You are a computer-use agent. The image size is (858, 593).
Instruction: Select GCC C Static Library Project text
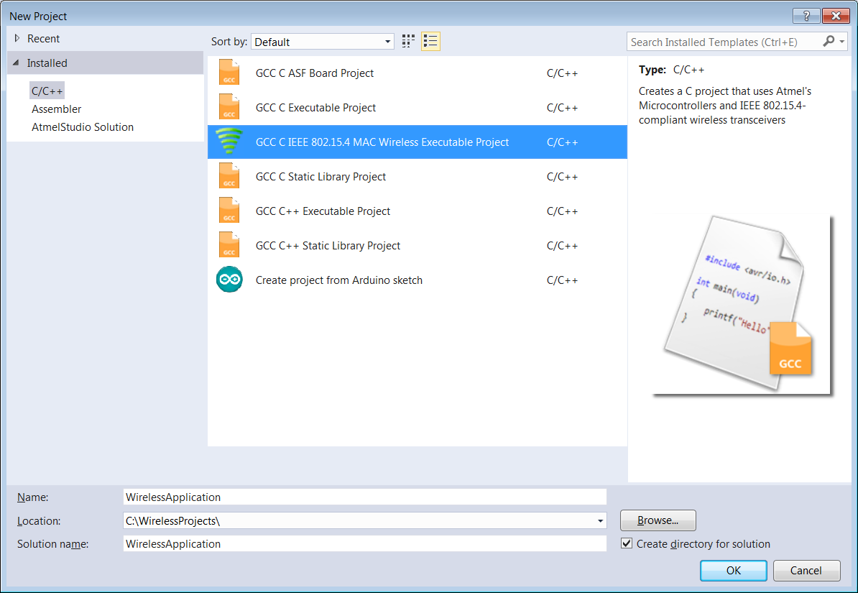[x=320, y=176]
